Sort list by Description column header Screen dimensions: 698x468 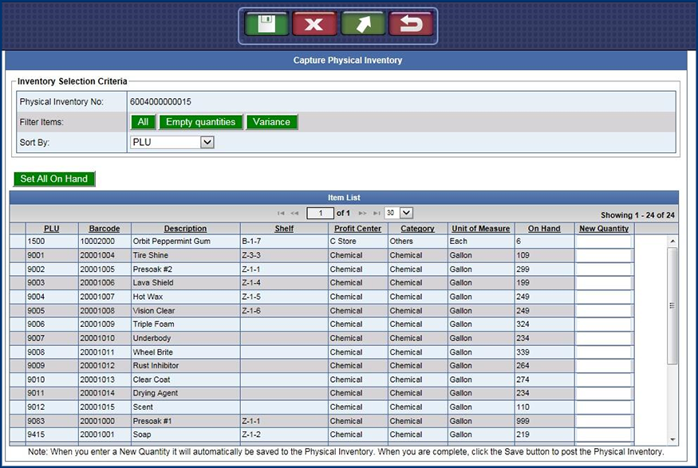pos(185,229)
